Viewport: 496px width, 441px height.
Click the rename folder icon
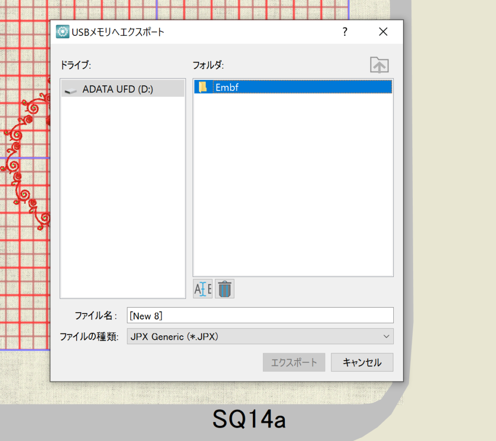tap(202, 289)
